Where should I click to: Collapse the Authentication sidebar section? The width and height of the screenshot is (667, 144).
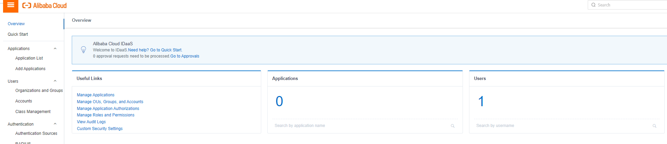click(x=55, y=124)
